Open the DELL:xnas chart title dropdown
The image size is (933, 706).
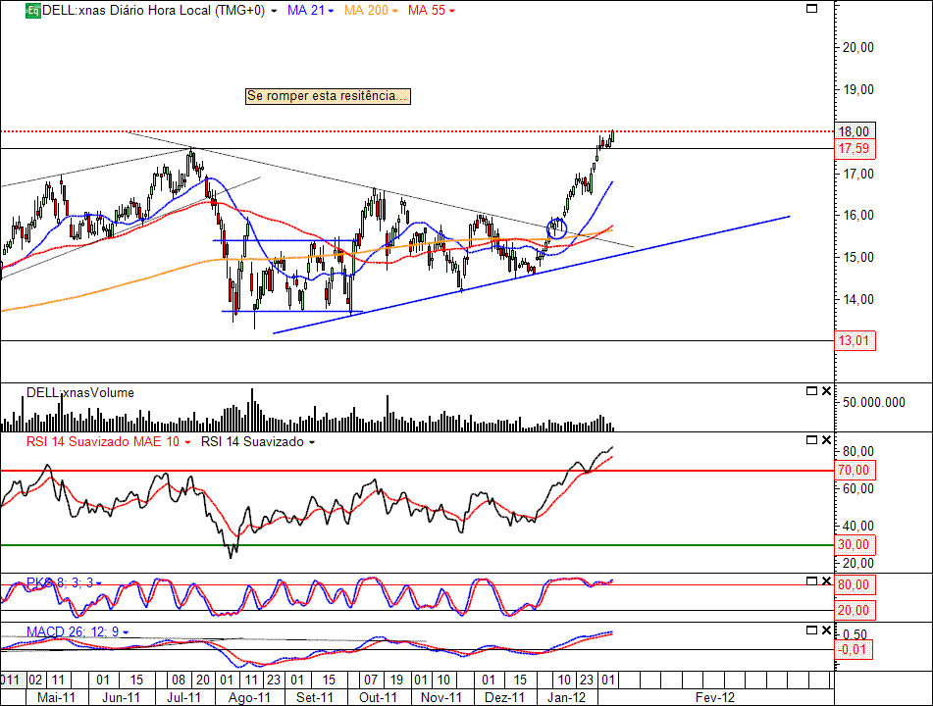(274, 12)
